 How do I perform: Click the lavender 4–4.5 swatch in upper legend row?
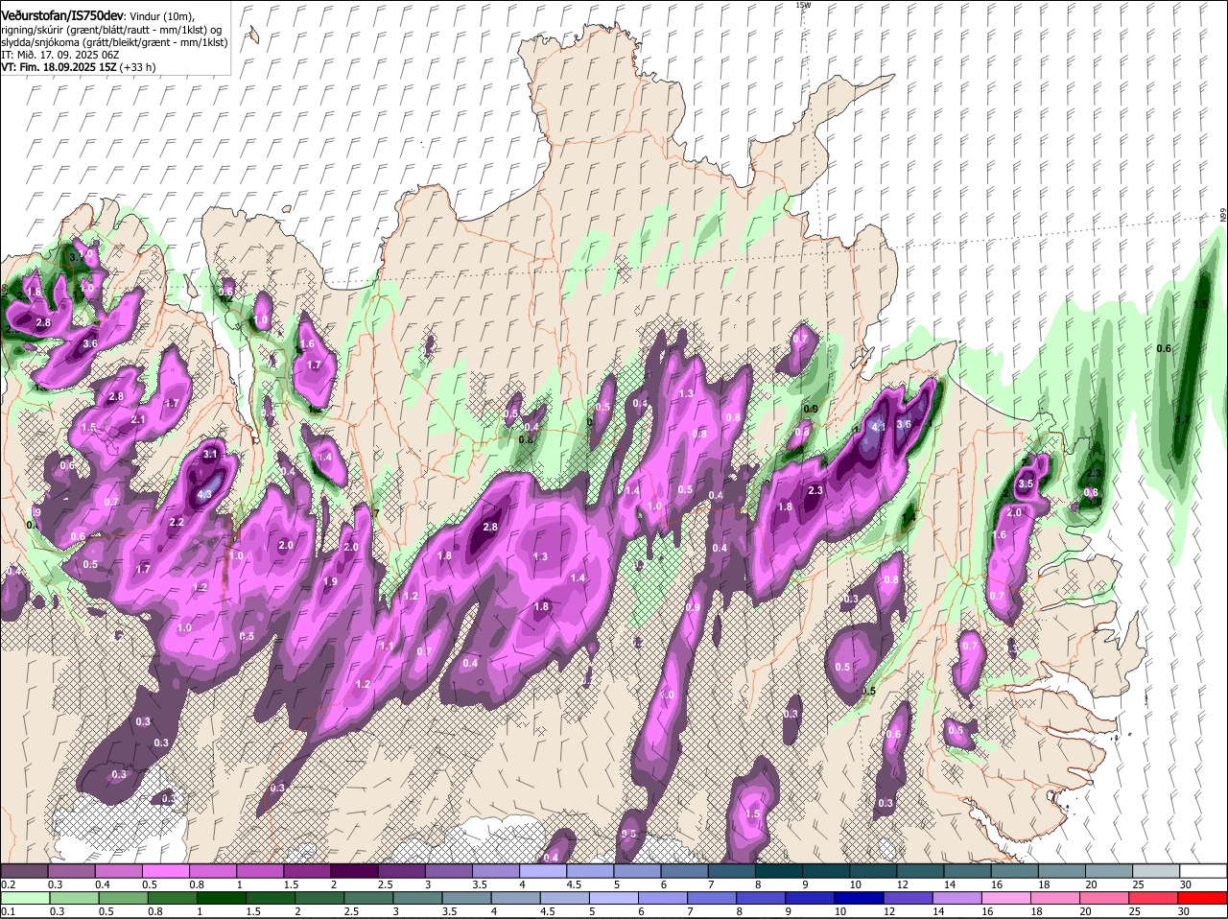pyautogui.click(x=544, y=871)
